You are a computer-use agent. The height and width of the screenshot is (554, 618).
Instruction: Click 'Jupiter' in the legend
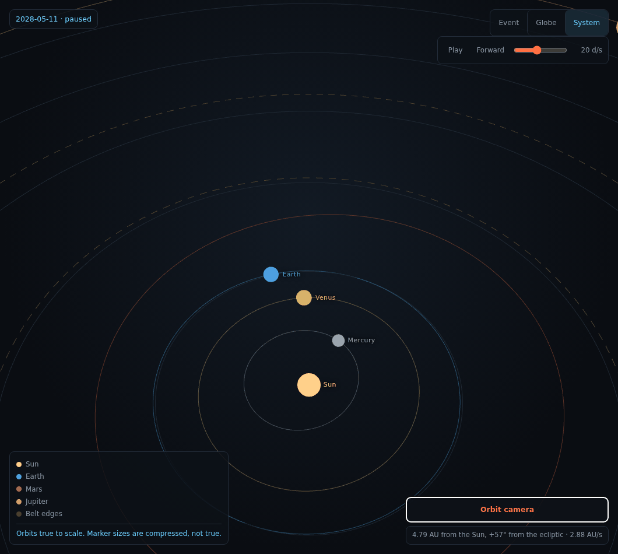pos(37,502)
